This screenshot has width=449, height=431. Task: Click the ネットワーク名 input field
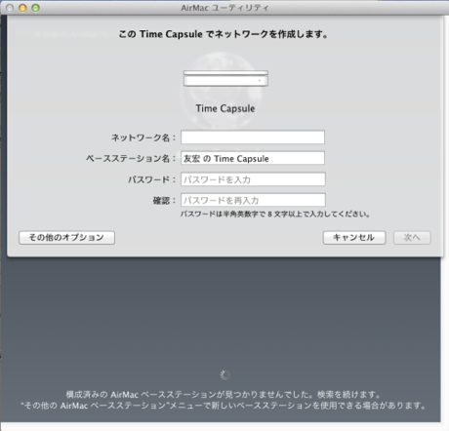point(253,137)
